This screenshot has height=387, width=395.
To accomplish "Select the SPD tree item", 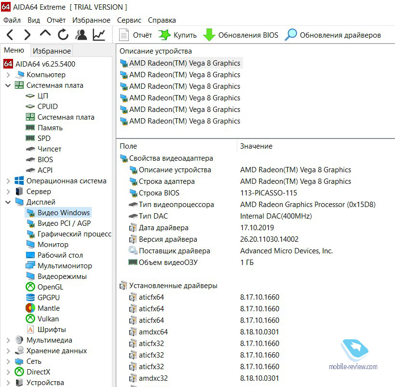I will pyautogui.click(x=38, y=138).
